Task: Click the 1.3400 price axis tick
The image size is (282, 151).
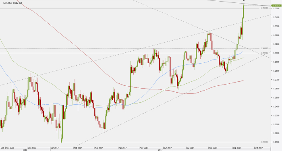Action: pos(276,17)
